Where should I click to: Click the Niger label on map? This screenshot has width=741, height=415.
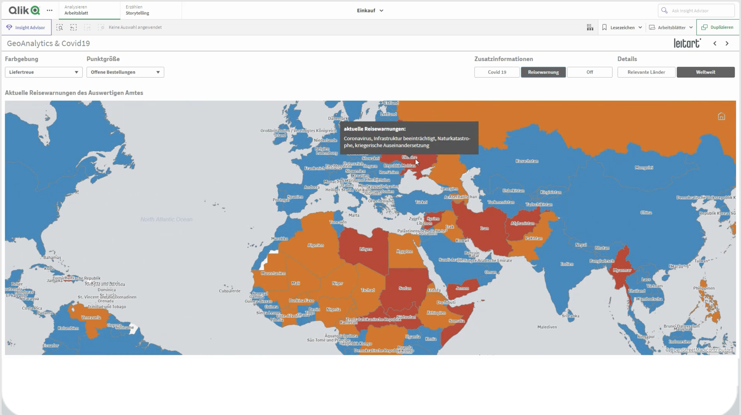[x=337, y=283]
